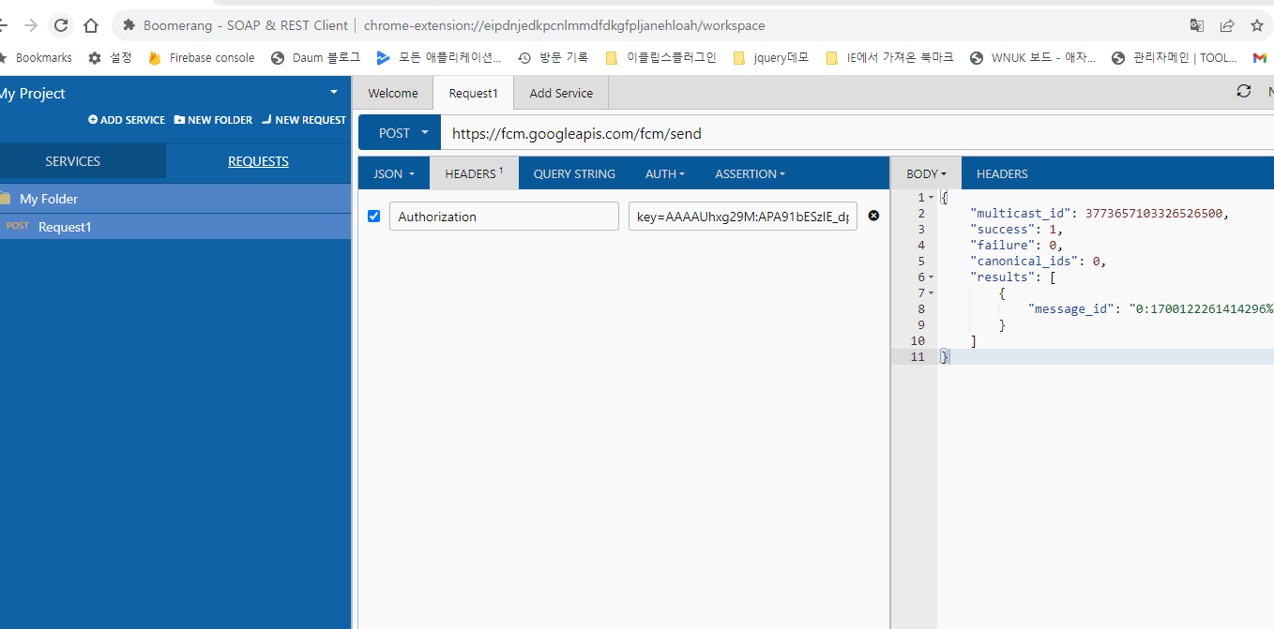The width and height of the screenshot is (1274, 629).
Task: Select the Request1 tab
Action: [474, 93]
